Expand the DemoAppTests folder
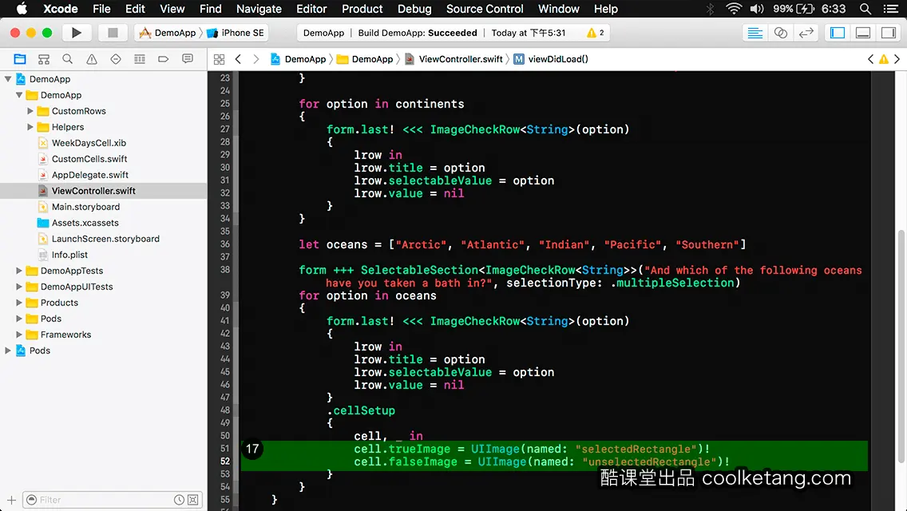 (x=19, y=270)
